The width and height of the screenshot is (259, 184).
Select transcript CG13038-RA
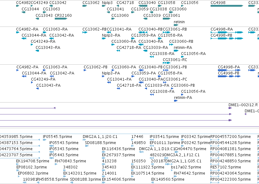click(162, 54)
